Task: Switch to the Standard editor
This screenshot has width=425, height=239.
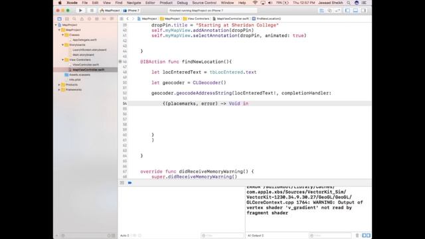Action: point(321,11)
